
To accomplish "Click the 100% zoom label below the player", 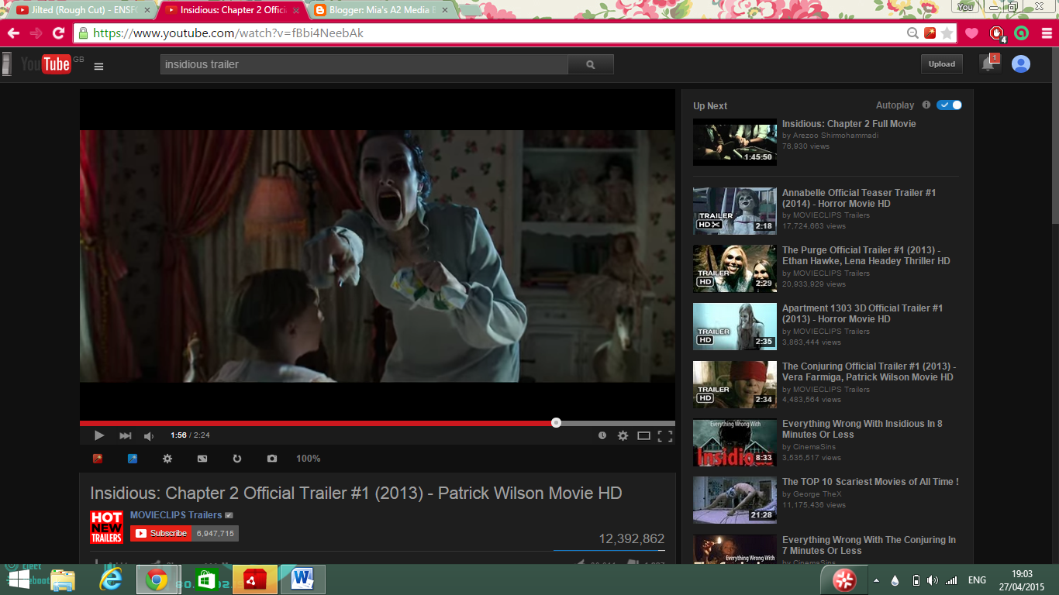I will click(x=308, y=459).
